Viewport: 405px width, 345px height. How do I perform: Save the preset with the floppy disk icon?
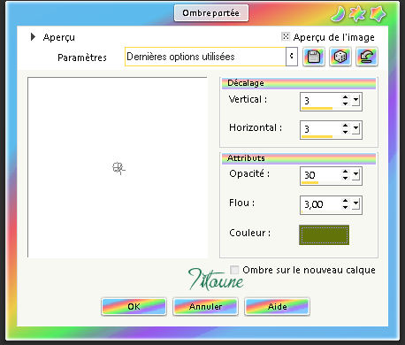[x=314, y=57]
